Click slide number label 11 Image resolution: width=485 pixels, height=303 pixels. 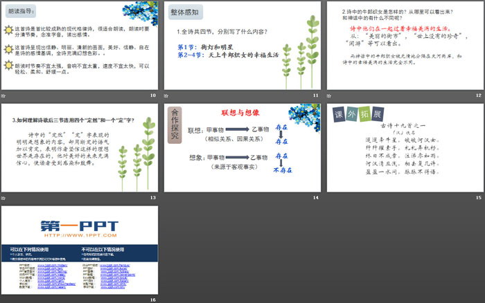tap(315, 95)
